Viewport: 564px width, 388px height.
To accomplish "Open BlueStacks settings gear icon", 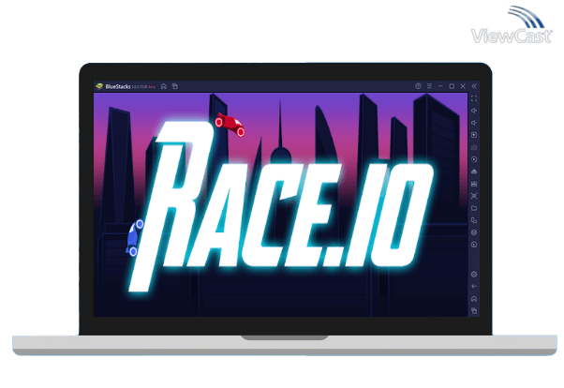I will tap(474, 275).
